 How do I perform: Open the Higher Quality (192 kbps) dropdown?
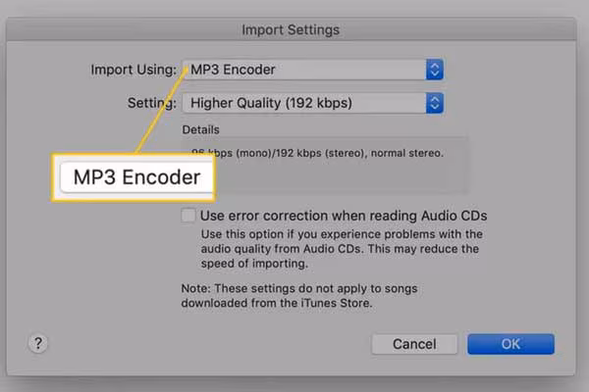pyautogui.click(x=304, y=103)
